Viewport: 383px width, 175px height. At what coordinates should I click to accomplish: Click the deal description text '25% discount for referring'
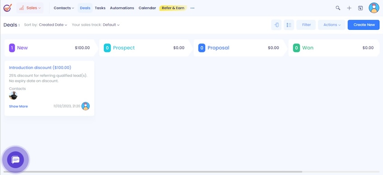point(48,78)
